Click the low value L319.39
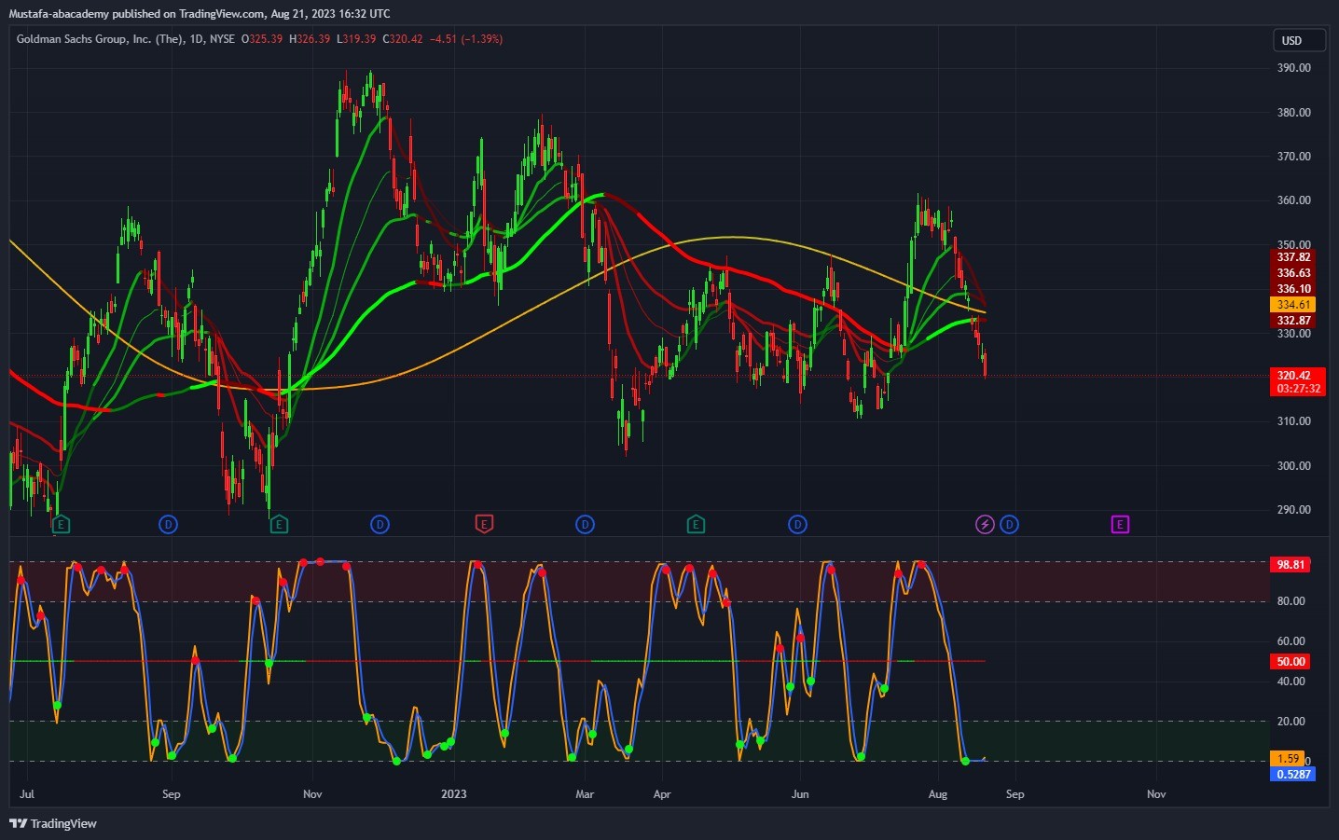Screen dimensions: 1339x840 (x=356, y=39)
